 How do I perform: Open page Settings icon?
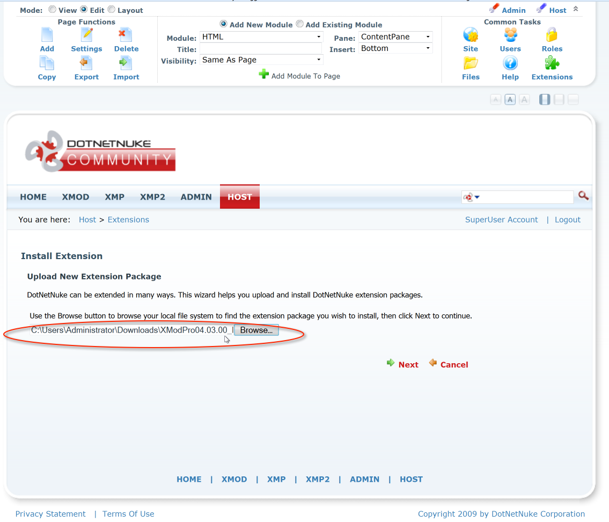[x=86, y=35]
